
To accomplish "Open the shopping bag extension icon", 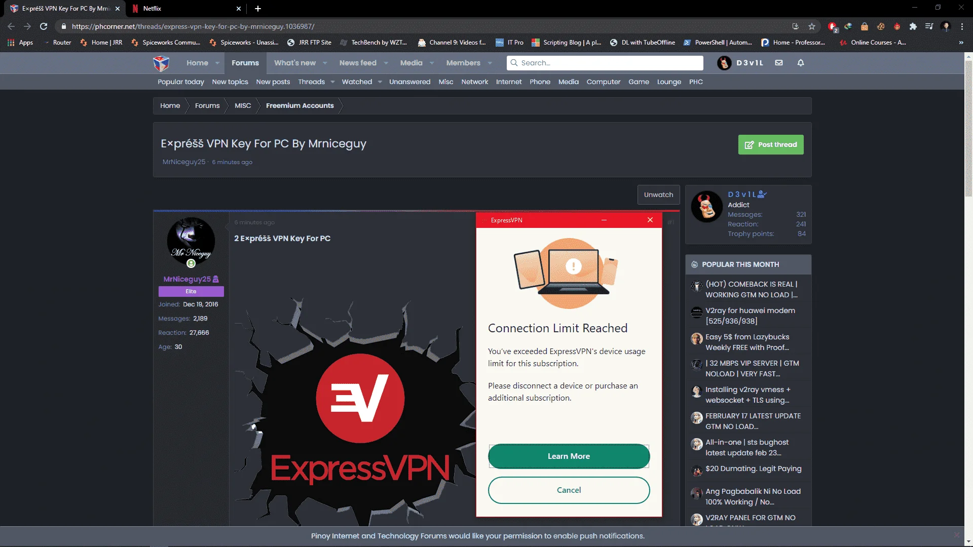I will click(865, 26).
